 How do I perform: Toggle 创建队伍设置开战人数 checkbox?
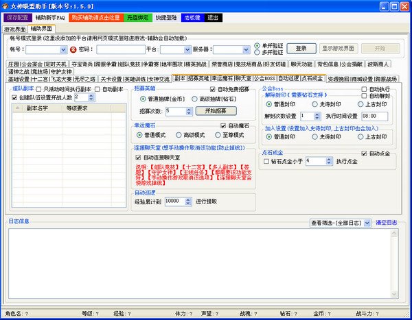click(x=14, y=97)
